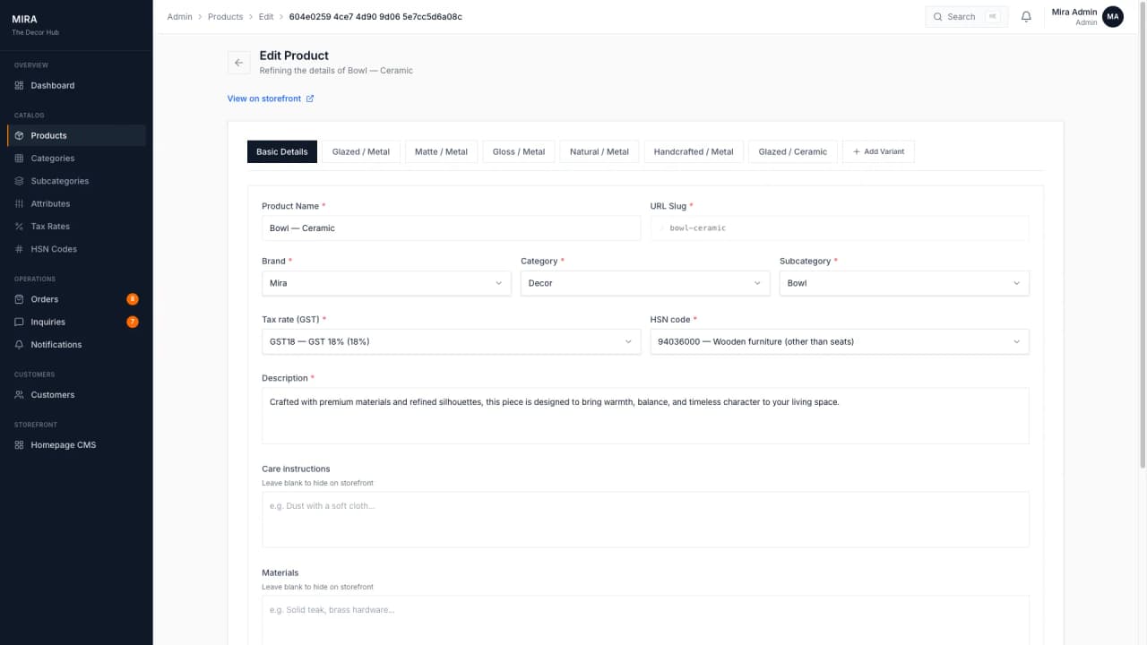
Task: Click the Product Name input field
Action: (x=451, y=228)
